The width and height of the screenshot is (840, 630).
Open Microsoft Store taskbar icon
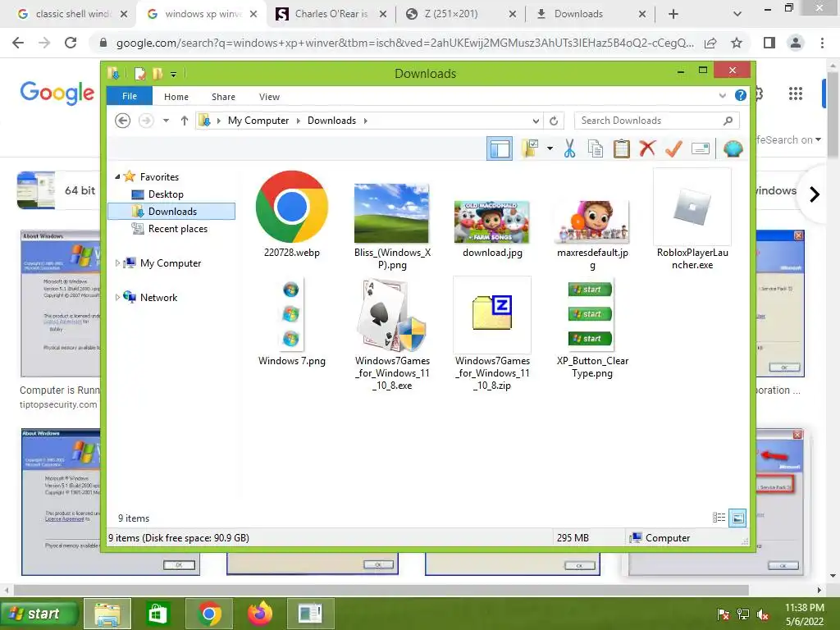[x=157, y=614]
